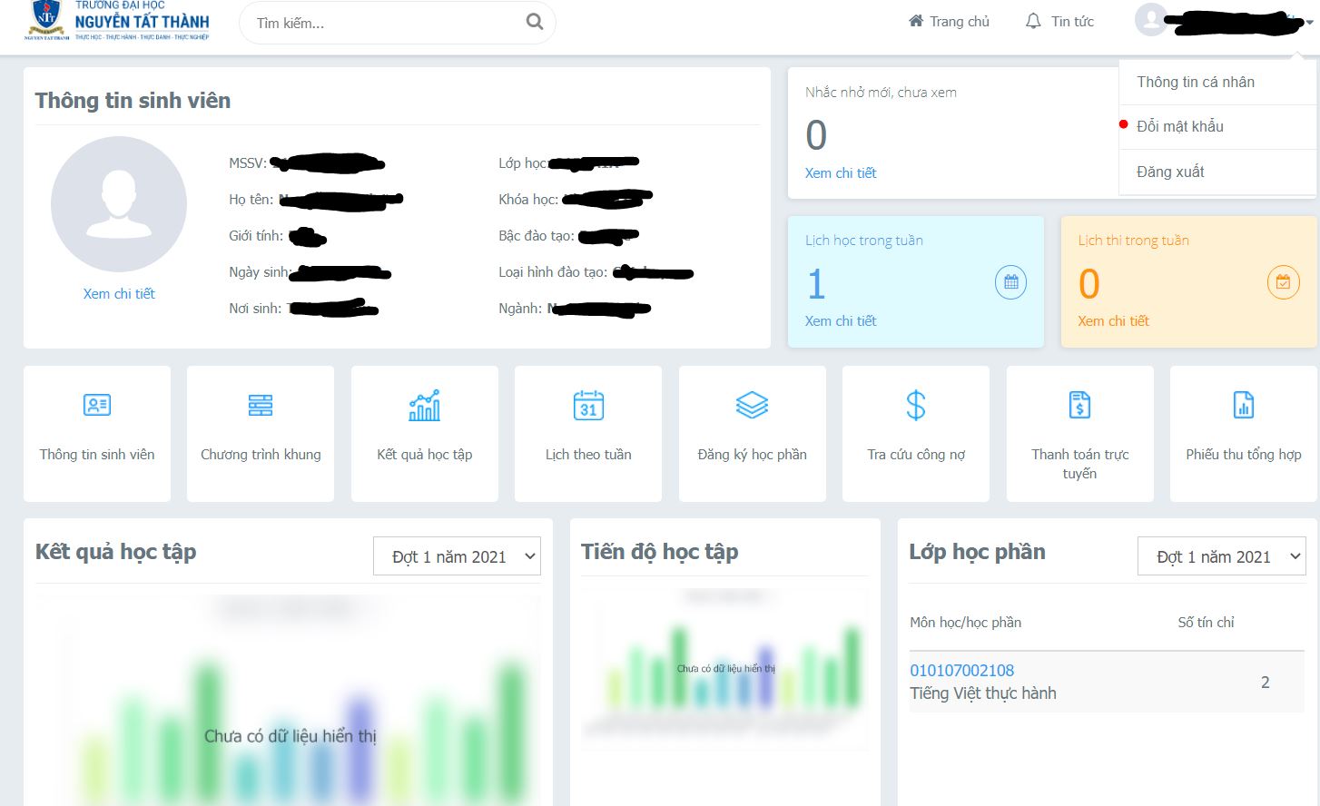Viewport: 1320px width, 806px height.
Task: Click the Lịch theo tuần calendar icon
Action: pyautogui.click(x=588, y=405)
